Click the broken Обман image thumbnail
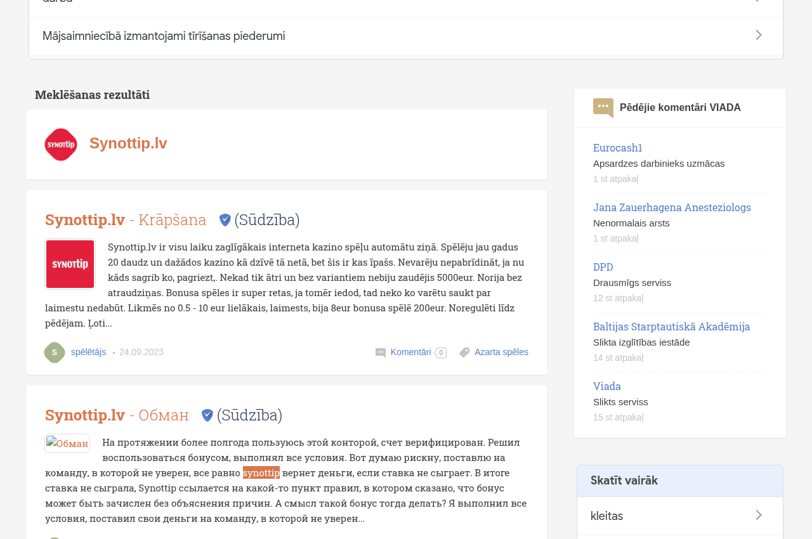812x539 pixels. point(67,443)
